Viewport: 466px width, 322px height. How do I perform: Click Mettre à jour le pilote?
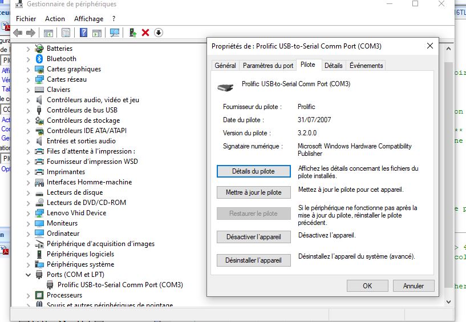(x=253, y=192)
